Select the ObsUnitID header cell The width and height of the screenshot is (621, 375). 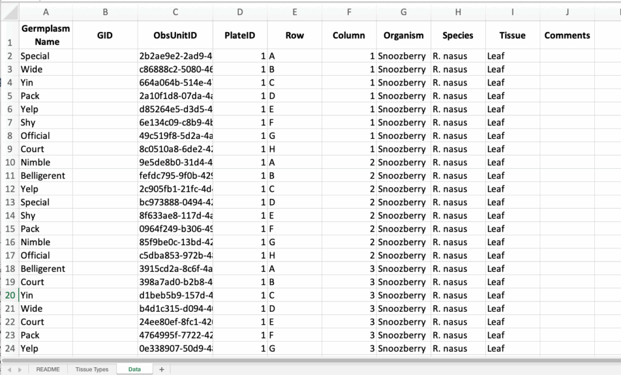pos(175,35)
